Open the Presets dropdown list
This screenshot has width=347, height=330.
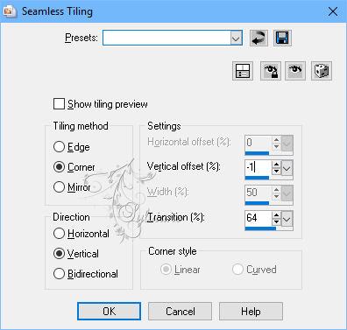236,38
